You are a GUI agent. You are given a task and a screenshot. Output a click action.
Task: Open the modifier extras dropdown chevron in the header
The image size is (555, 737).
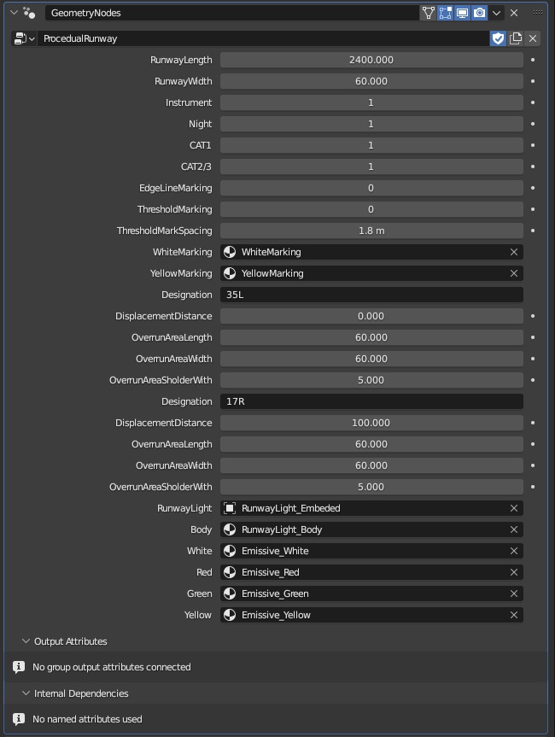pyautogui.click(x=495, y=13)
